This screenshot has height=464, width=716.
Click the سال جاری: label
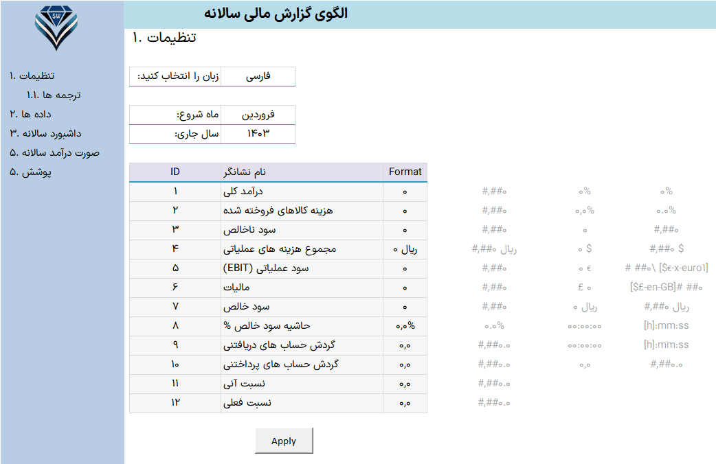pyautogui.click(x=197, y=134)
